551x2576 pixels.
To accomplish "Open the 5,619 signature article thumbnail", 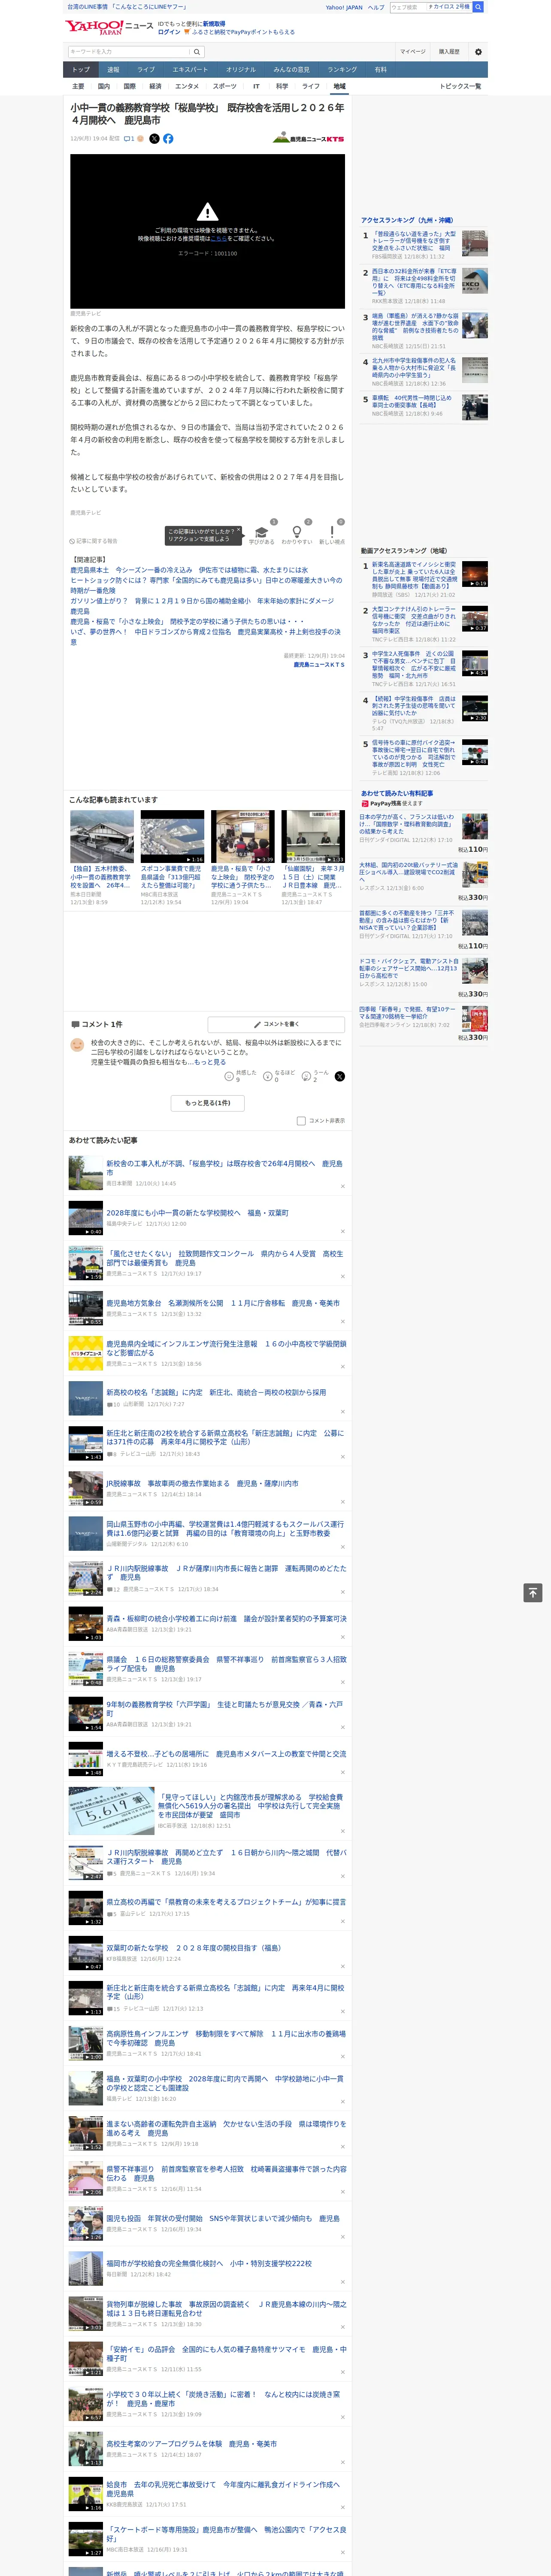I will (x=111, y=1810).
